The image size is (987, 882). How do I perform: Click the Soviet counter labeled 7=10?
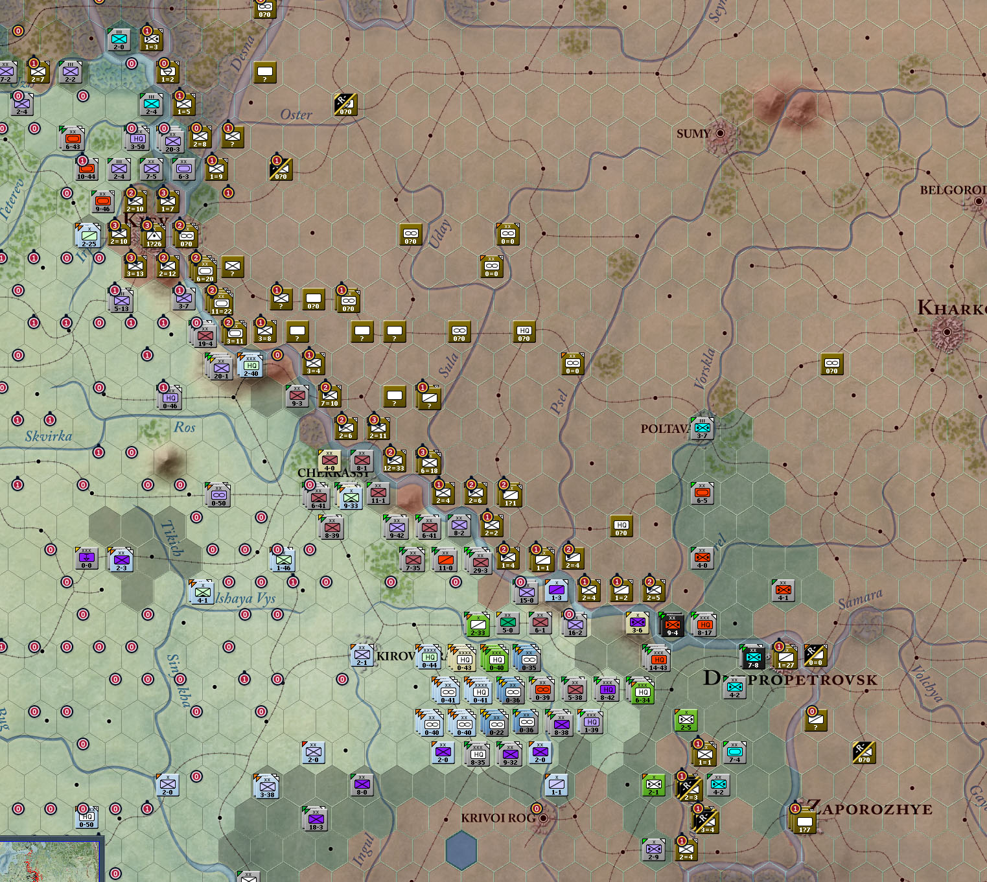pyautogui.click(x=330, y=397)
